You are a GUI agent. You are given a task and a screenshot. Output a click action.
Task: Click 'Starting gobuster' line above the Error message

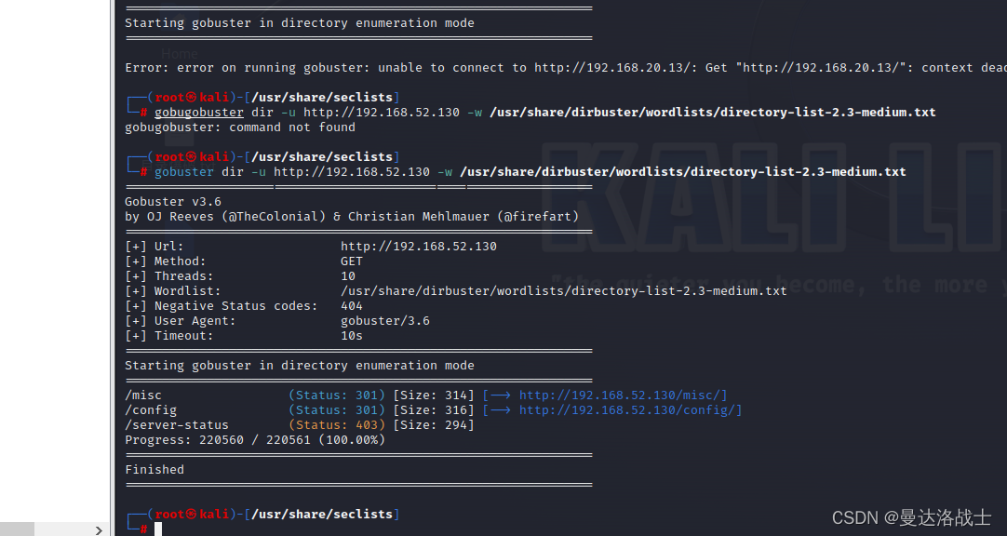tap(300, 23)
